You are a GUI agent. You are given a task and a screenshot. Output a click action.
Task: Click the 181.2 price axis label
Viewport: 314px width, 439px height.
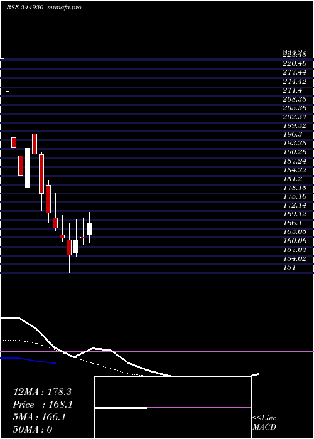click(x=292, y=179)
